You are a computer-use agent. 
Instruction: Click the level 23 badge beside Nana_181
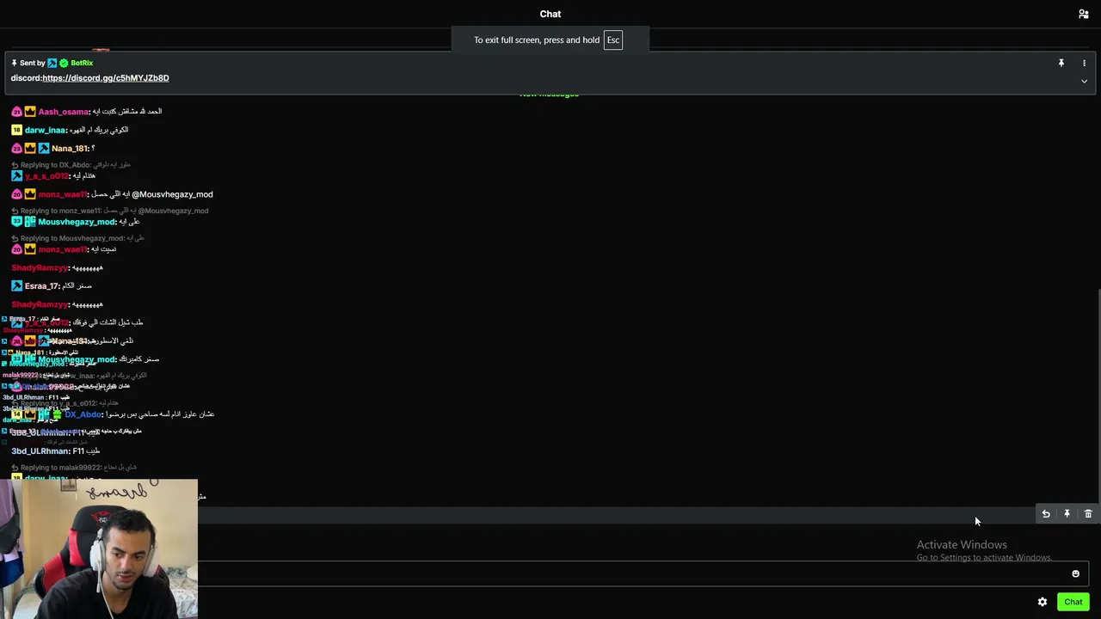coord(16,149)
